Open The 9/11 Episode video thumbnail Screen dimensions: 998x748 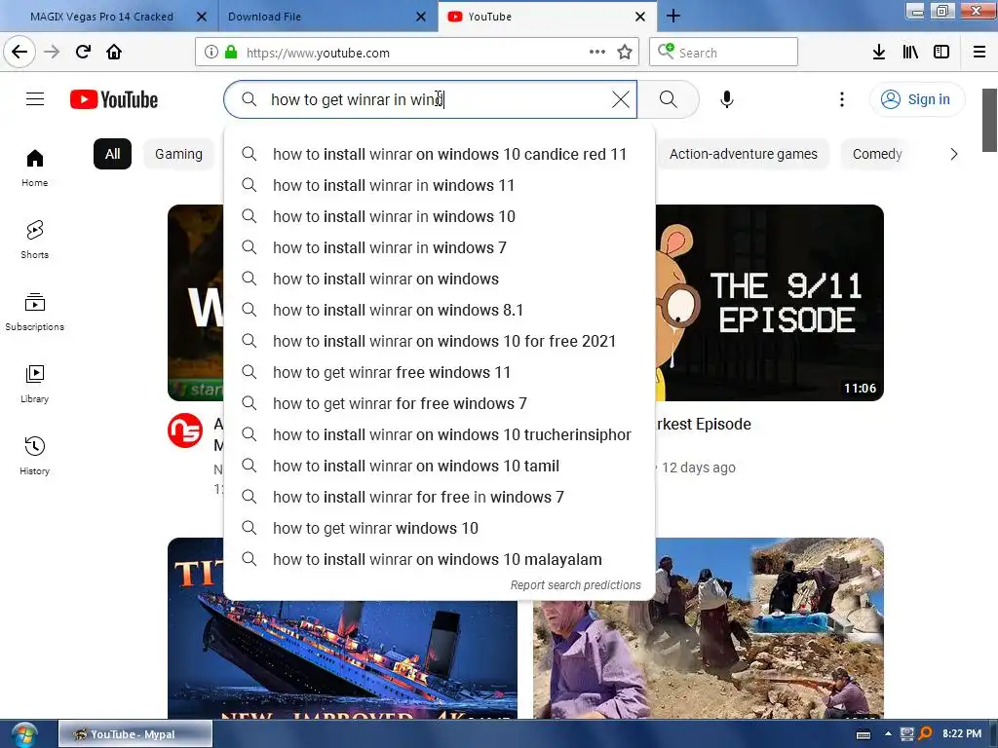pyautogui.click(x=770, y=303)
